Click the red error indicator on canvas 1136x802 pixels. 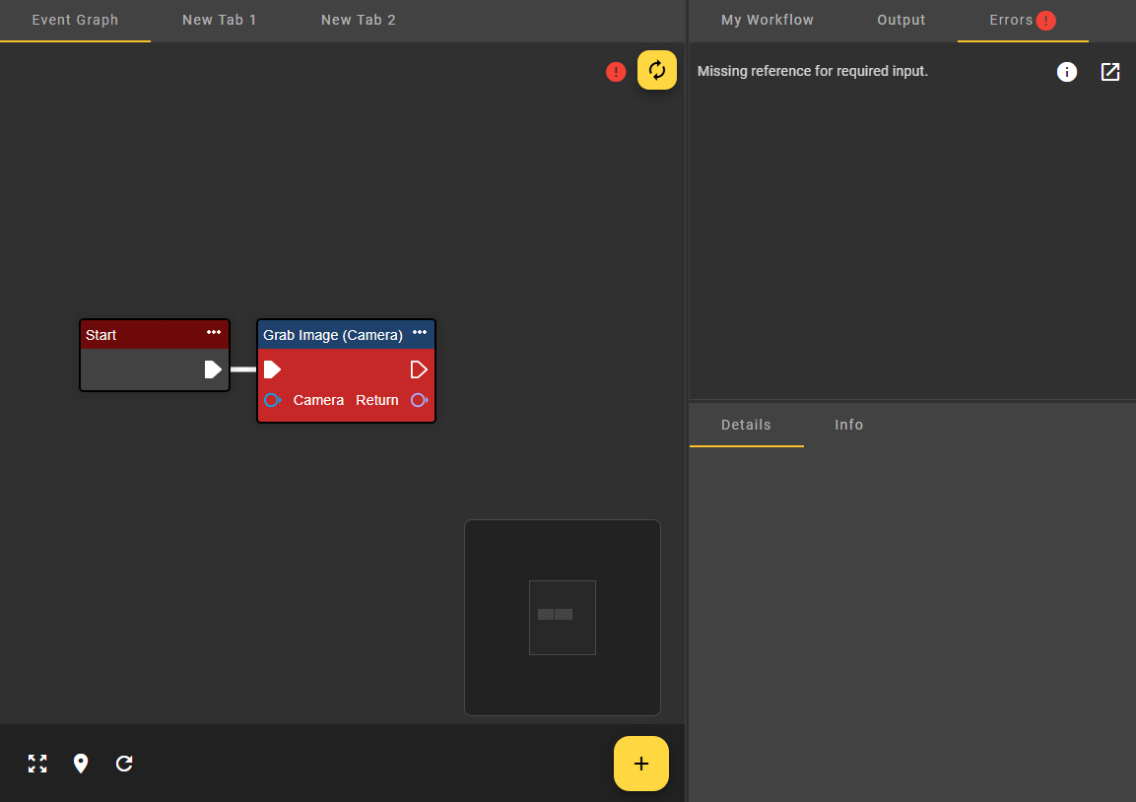(x=616, y=72)
